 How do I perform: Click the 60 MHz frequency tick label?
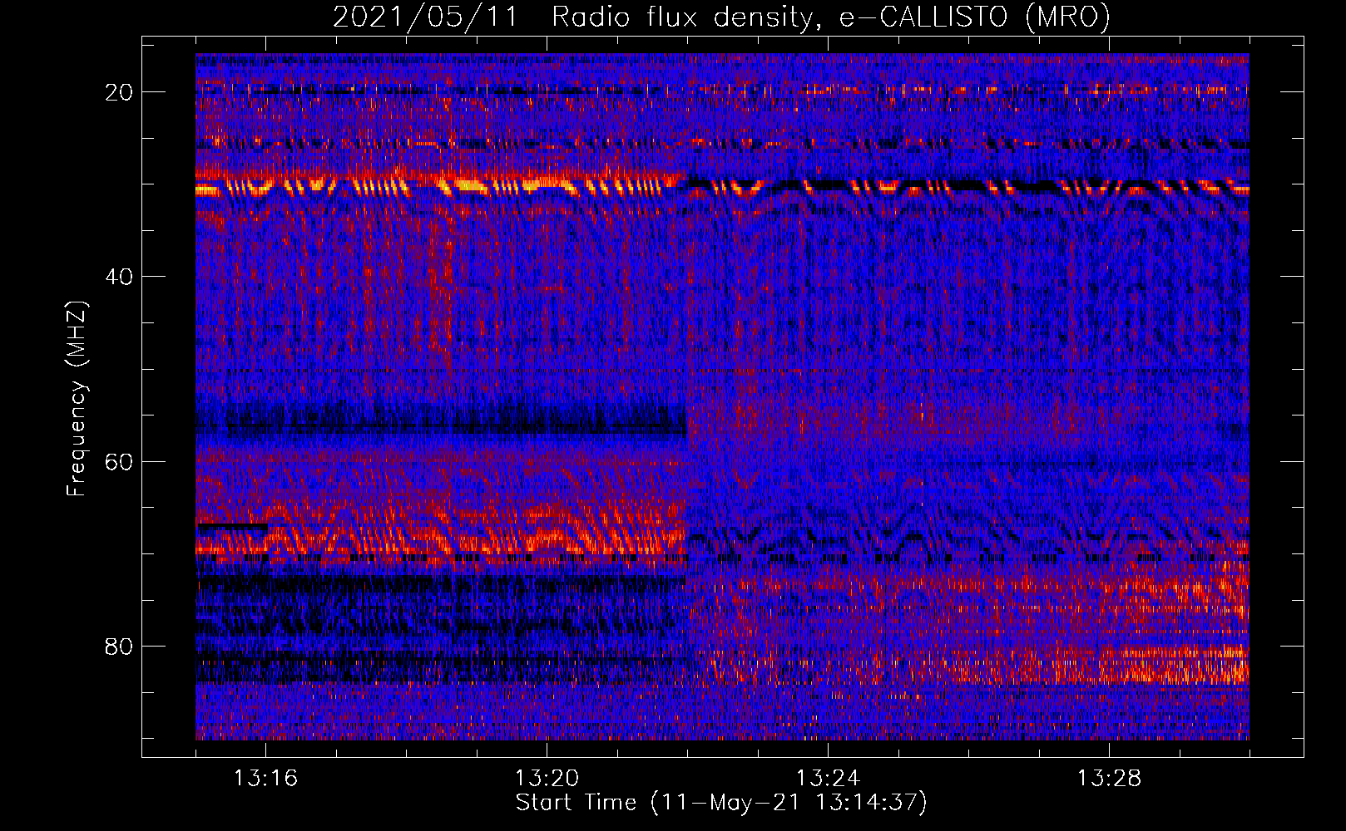(x=119, y=461)
